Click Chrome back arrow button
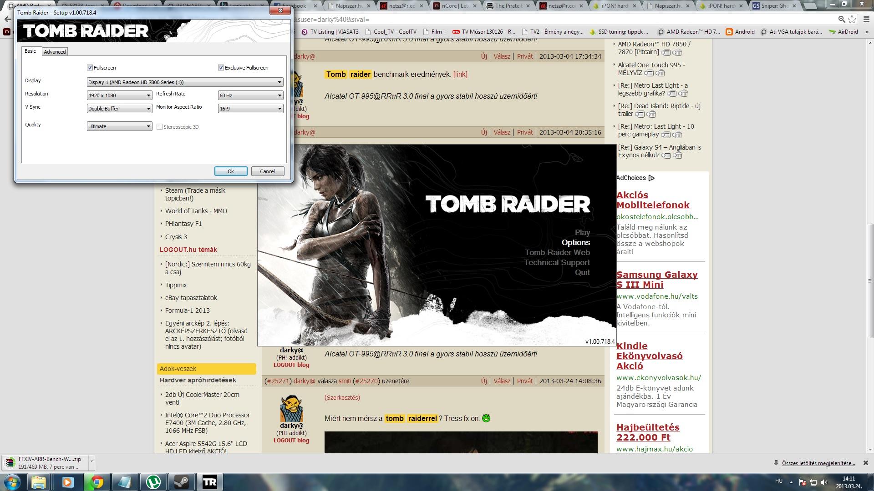 7,19
